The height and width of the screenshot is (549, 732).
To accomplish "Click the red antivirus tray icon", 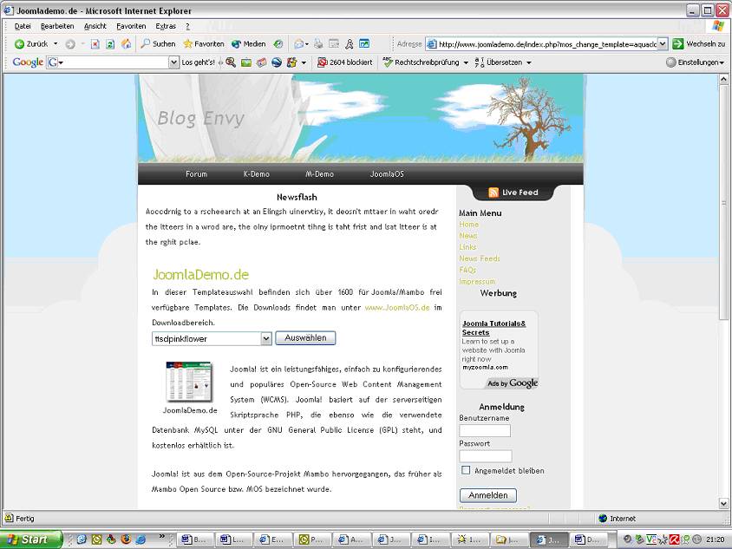I will 674,539.
